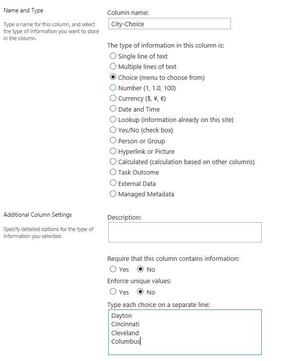
Task: Set require information to Yes
Action: pos(113,269)
